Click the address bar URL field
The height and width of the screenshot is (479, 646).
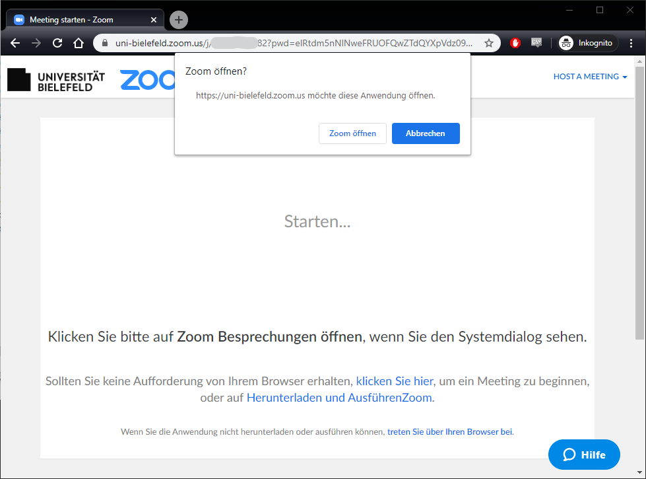coord(294,43)
